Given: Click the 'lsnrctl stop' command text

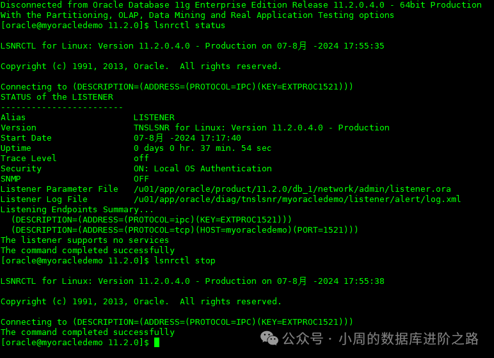Looking at the screenshot, I should [x=185, y=260].
